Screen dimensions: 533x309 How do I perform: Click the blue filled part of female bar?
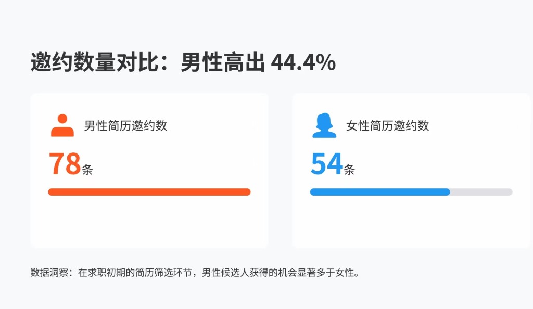[380, 192]
